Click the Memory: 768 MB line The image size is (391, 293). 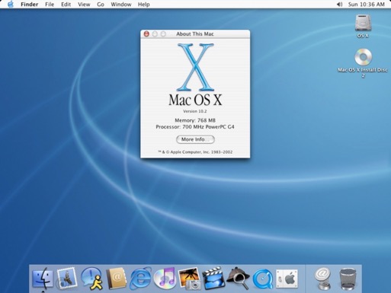(x=195, y=120)
